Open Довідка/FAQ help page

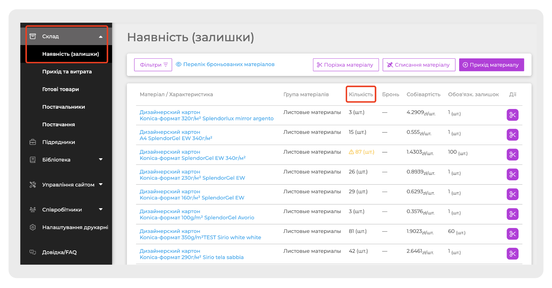point(59,252)
